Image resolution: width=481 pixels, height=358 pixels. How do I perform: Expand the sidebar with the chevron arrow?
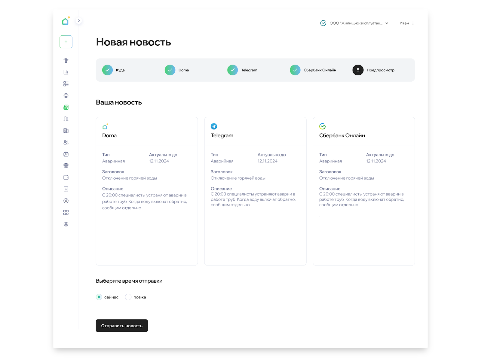coord(79,21)
